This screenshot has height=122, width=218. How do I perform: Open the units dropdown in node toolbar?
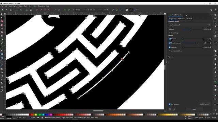pyautogui.click(x=106, y=10)
